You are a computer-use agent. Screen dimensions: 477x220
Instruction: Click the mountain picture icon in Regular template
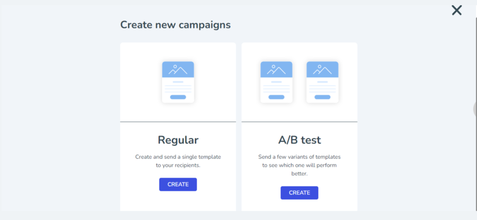pyautogui.click(x=178, y=69)
